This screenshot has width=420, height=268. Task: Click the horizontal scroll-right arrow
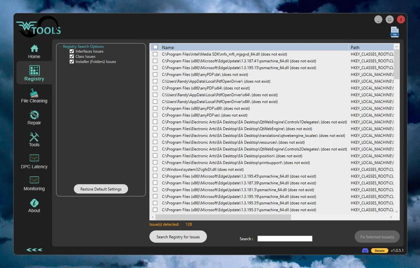click(391, 217)
